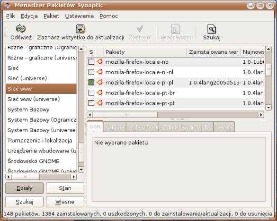Image resolution: width=277 pixels, height=221 pixels.
Task: Click category list scroll up arrow
Action: coord(81,49)
